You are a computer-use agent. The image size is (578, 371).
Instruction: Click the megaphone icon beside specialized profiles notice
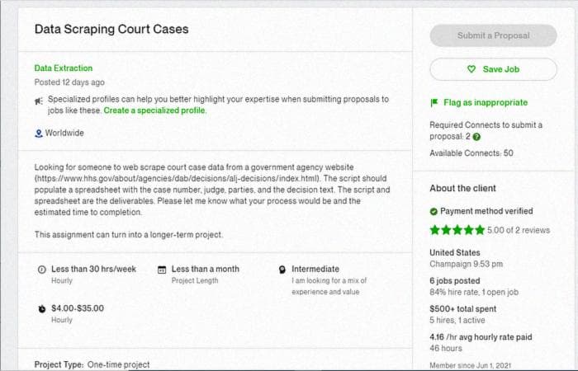click(39, 101)
